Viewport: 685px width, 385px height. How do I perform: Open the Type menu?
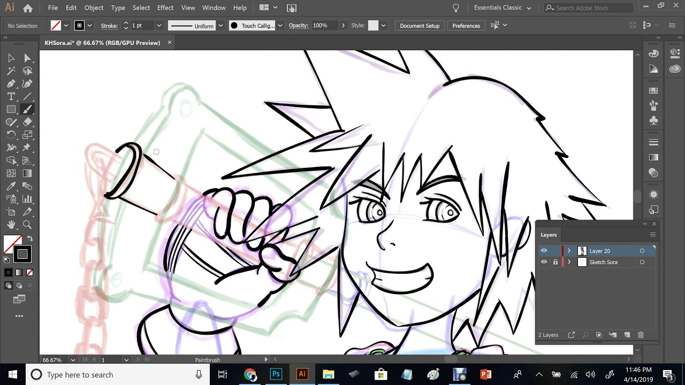118,8
